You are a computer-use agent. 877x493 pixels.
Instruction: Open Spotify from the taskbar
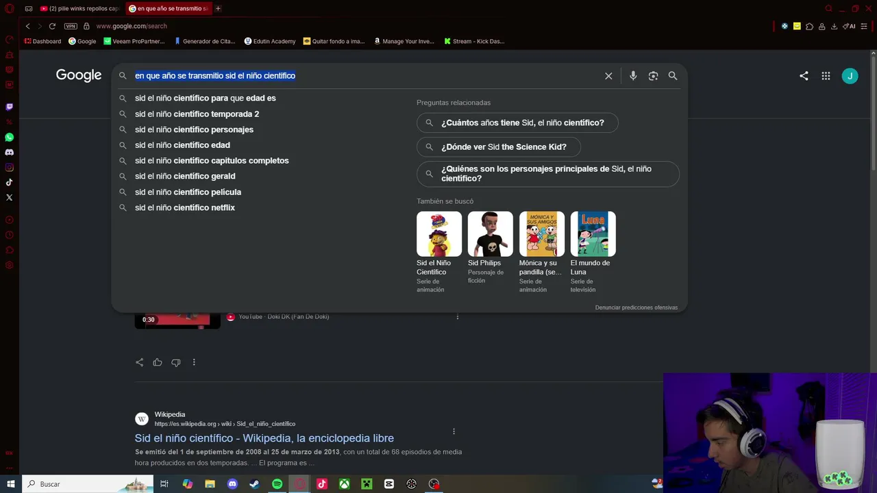click(x=277, y=484)
